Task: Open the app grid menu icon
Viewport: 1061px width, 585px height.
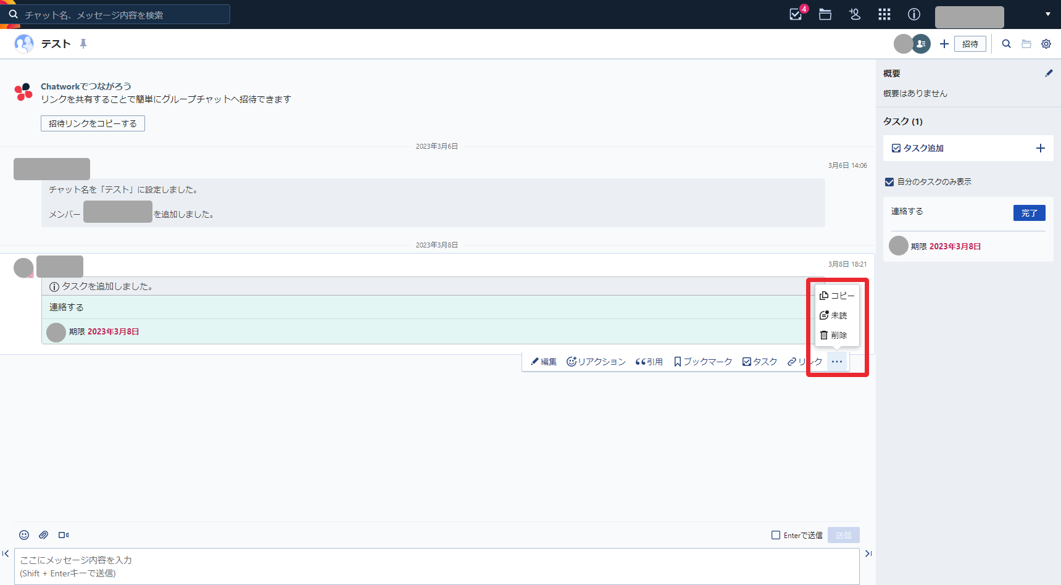Action: 884,14
